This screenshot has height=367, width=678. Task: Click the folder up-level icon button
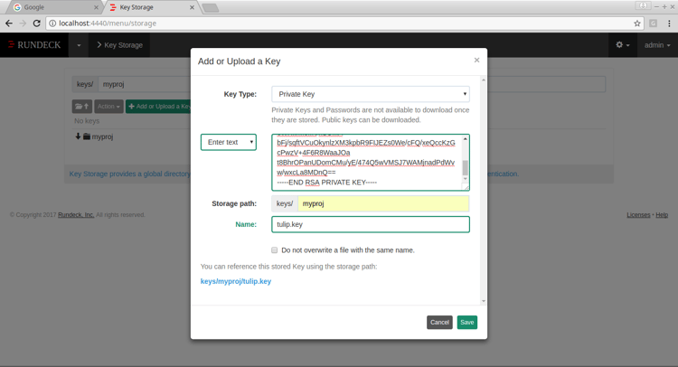pyautogui.click(x=81, y=107)
